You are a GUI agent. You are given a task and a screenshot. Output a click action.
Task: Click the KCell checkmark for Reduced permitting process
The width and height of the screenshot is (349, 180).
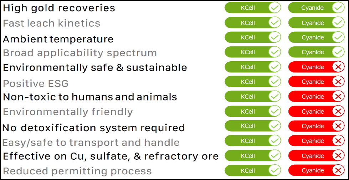pos(274,171)
